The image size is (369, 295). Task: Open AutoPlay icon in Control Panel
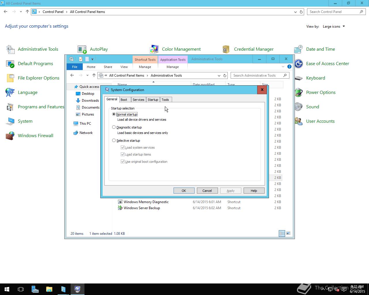(x=82, y=49)
